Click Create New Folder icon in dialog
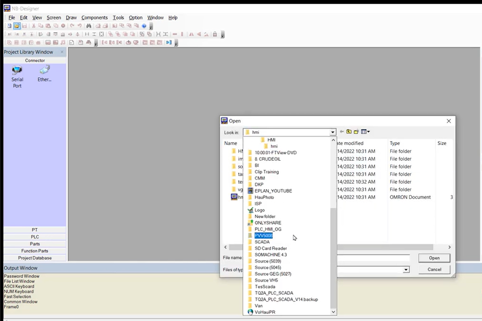This screenshot has height=321, width=482. click(356, 132)
